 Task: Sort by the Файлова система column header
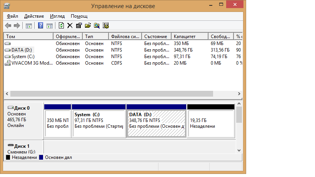(x=125, y=37)
